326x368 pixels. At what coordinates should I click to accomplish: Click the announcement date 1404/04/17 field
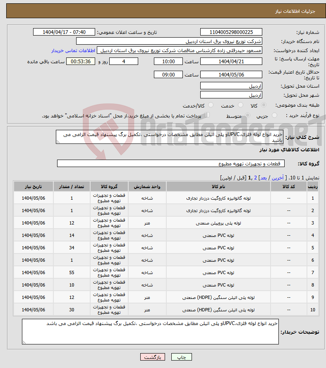tap(64, 32)
